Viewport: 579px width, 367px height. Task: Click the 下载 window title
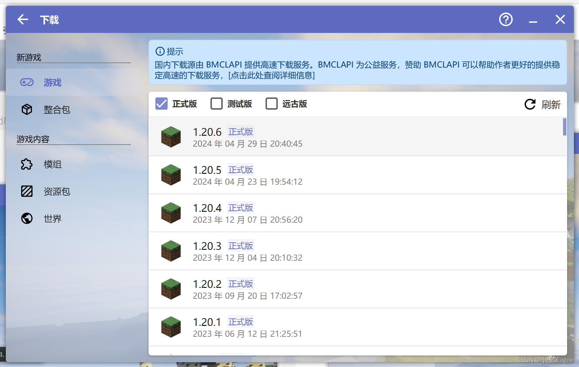click(49, 20)
